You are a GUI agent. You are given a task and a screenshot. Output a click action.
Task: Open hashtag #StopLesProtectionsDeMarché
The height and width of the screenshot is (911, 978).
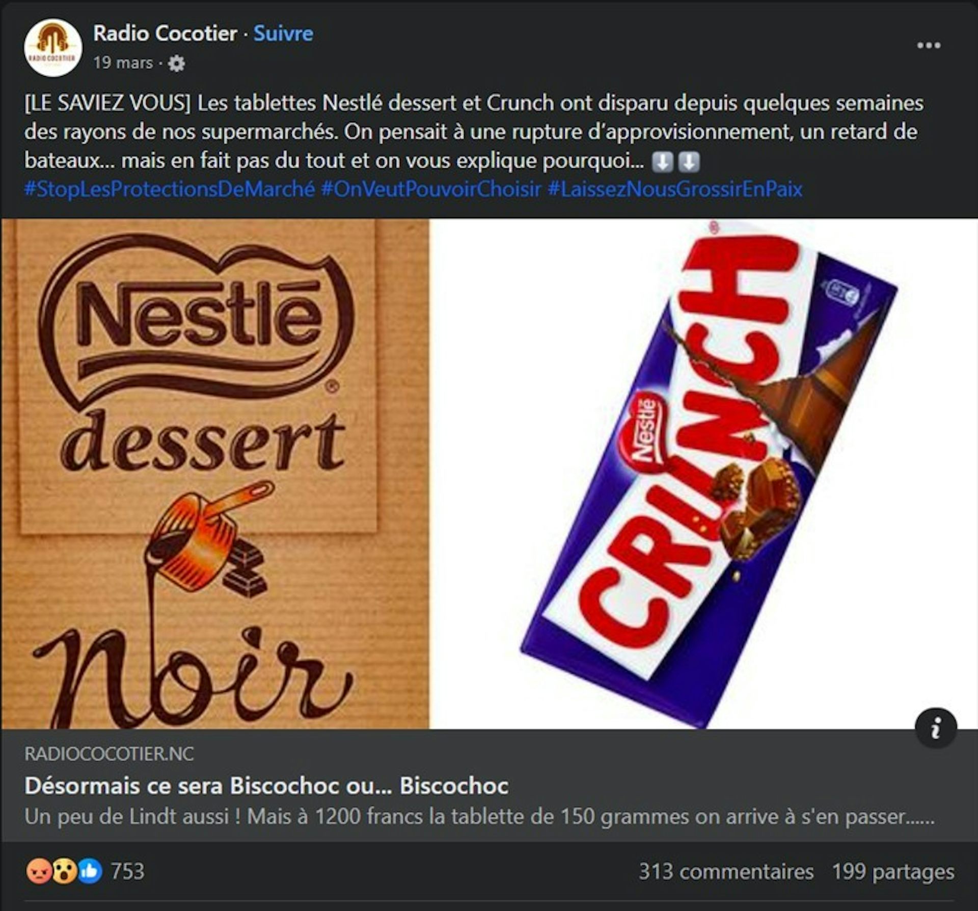169,189
